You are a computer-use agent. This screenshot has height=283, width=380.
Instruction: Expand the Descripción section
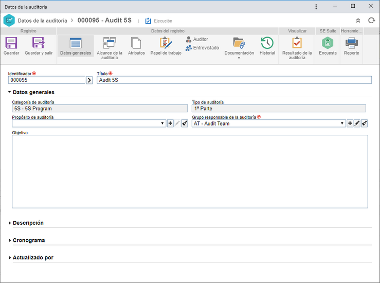click(x=10, y=223)
